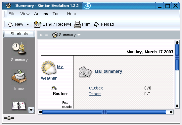This screenshot has width=182, height=125.
Task: Click the Summary icon in folder bar
Action: coord(55,35)
